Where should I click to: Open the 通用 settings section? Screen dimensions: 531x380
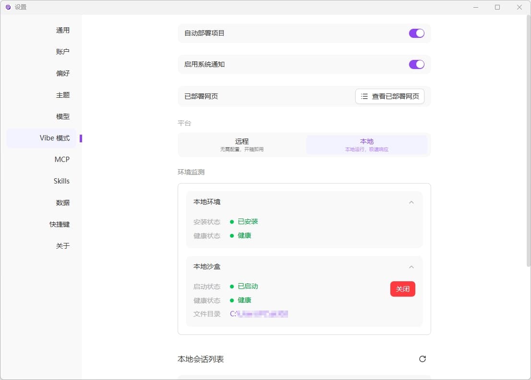pyautogui.click(x=62, y=30)
